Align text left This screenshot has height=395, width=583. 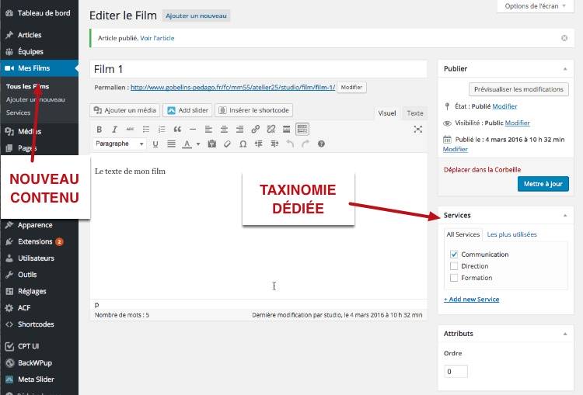(208, 129)
